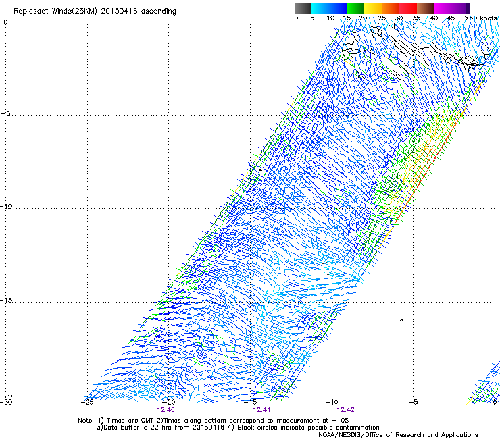Click the -5 latitude label on left axis

tap(5, 113)
